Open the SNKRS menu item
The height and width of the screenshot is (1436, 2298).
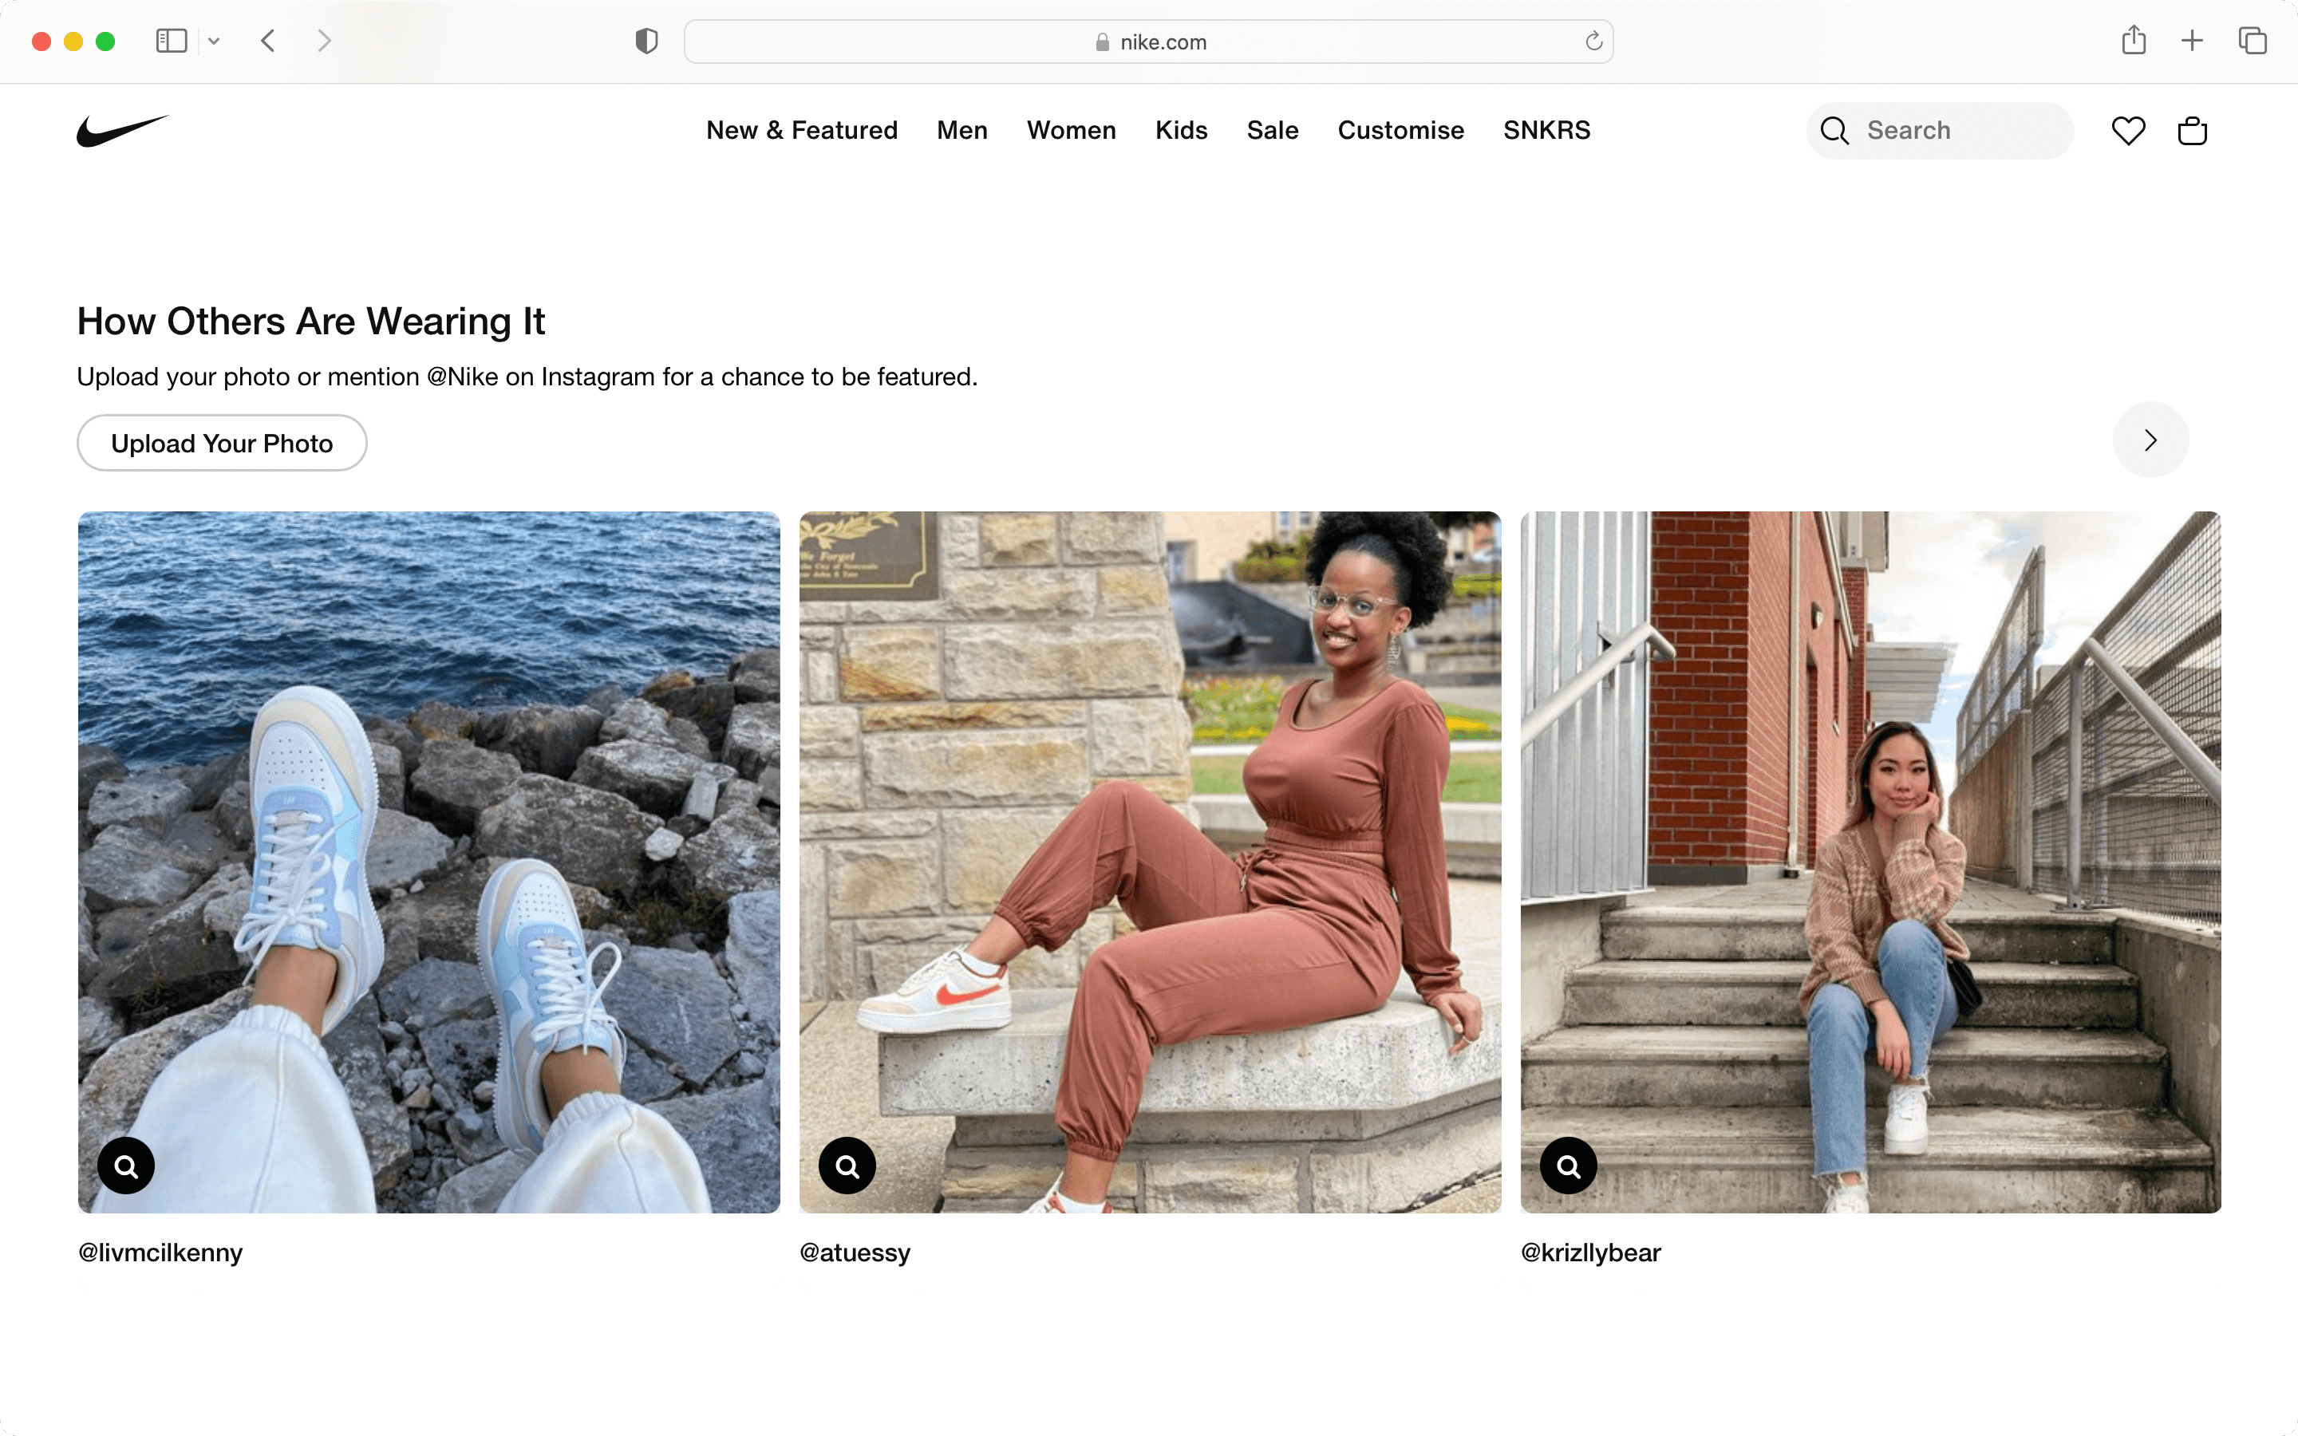coord(1547,130)
